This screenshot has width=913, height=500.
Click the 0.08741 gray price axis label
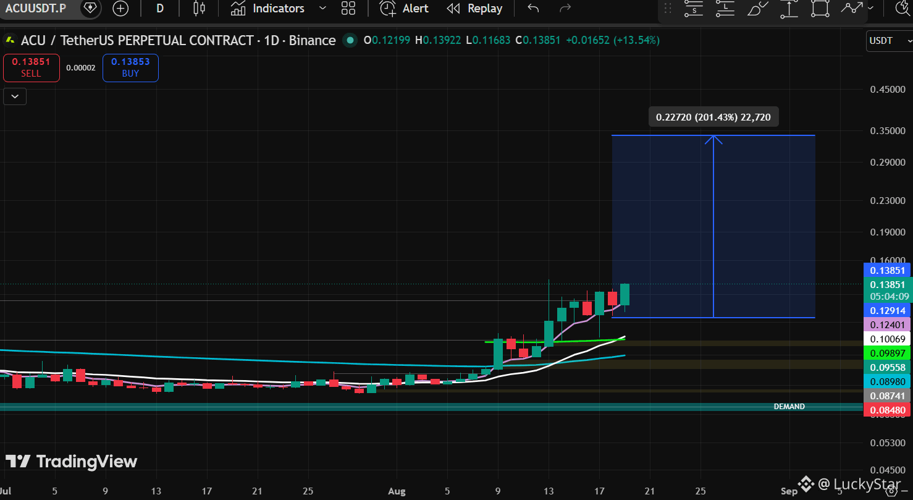click(x=888, y=396)
